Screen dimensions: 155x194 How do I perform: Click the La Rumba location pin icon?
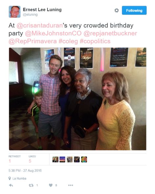pyautogui.click(x=10, y=179)
